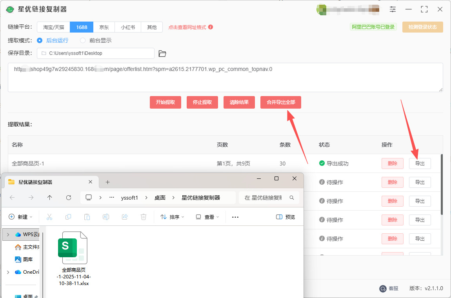Click the green frog app logo
Screen dimensions: 451x298
point(10,9)
